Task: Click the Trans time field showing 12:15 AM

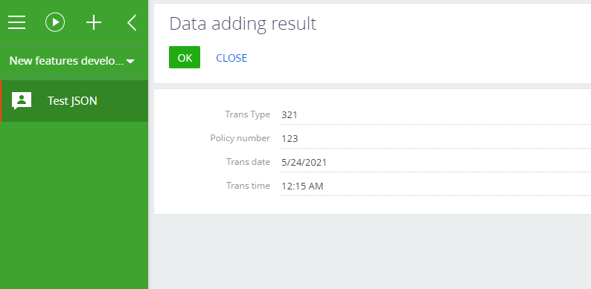Action: (x=435, y=186)
